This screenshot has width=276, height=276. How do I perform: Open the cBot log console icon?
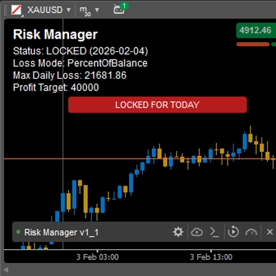tap(215, 232)
